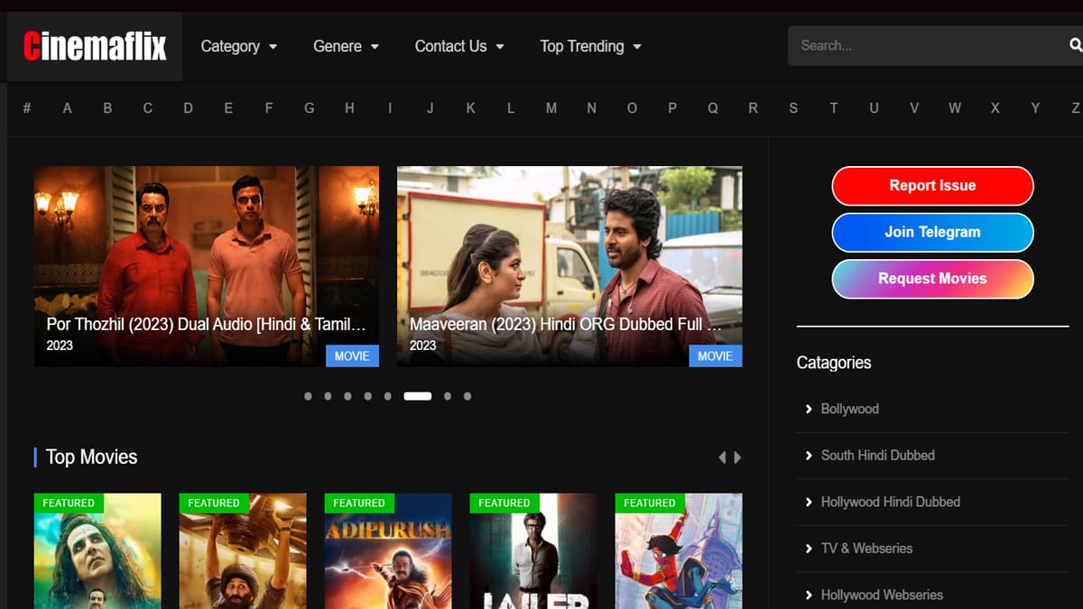
Task: Click the Report Issue button
Action: click(x=932, y=186)
